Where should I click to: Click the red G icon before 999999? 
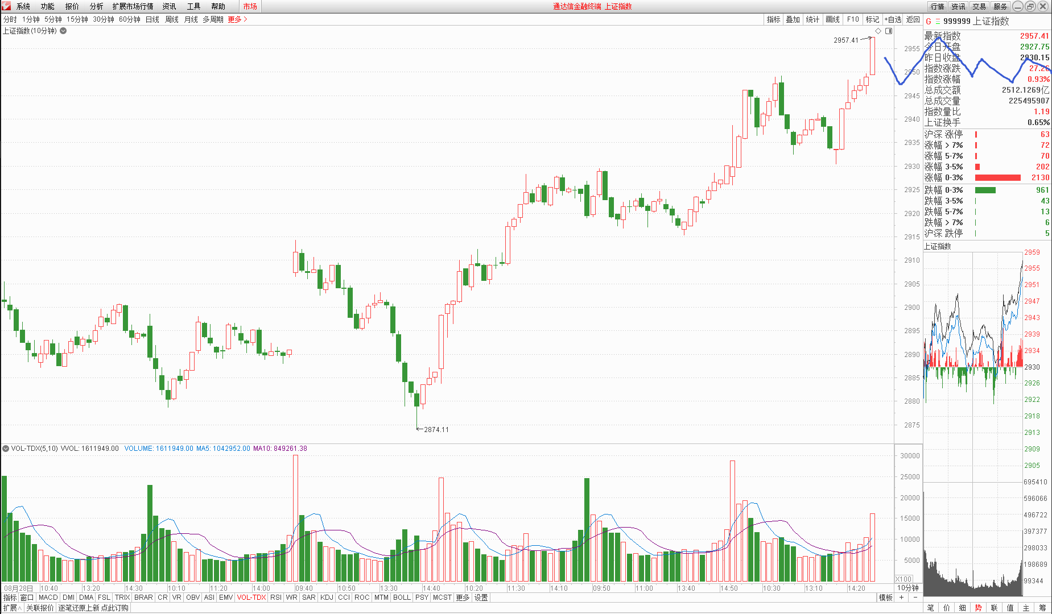tap(929, 22)
